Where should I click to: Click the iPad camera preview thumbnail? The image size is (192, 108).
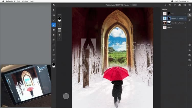click(26, 86)
